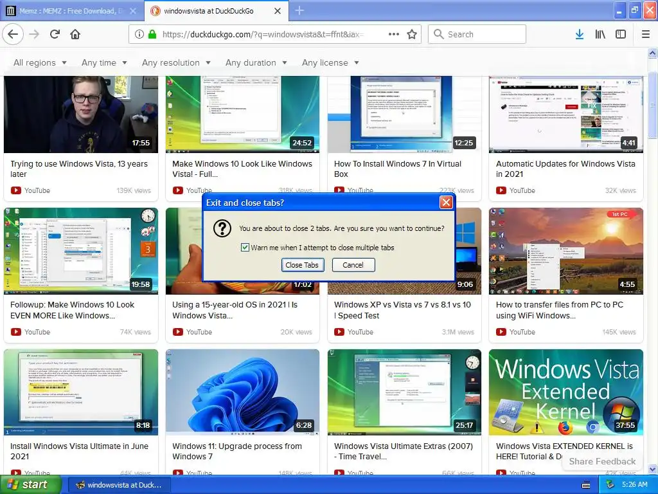Screen dimensions: 658x494
Task: Open Windows XP vs Vista vs 7 Speed Test
Action: tap(402, 310)
